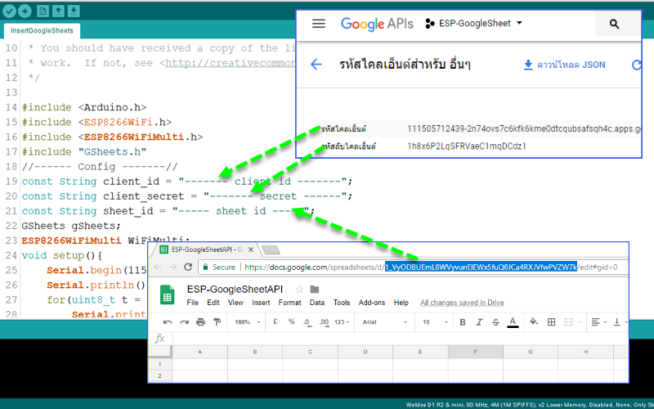Viewport: 654px width, 409px height.
Task: Open the Add-ons menu in Sheets
Action: coord(372,303)
